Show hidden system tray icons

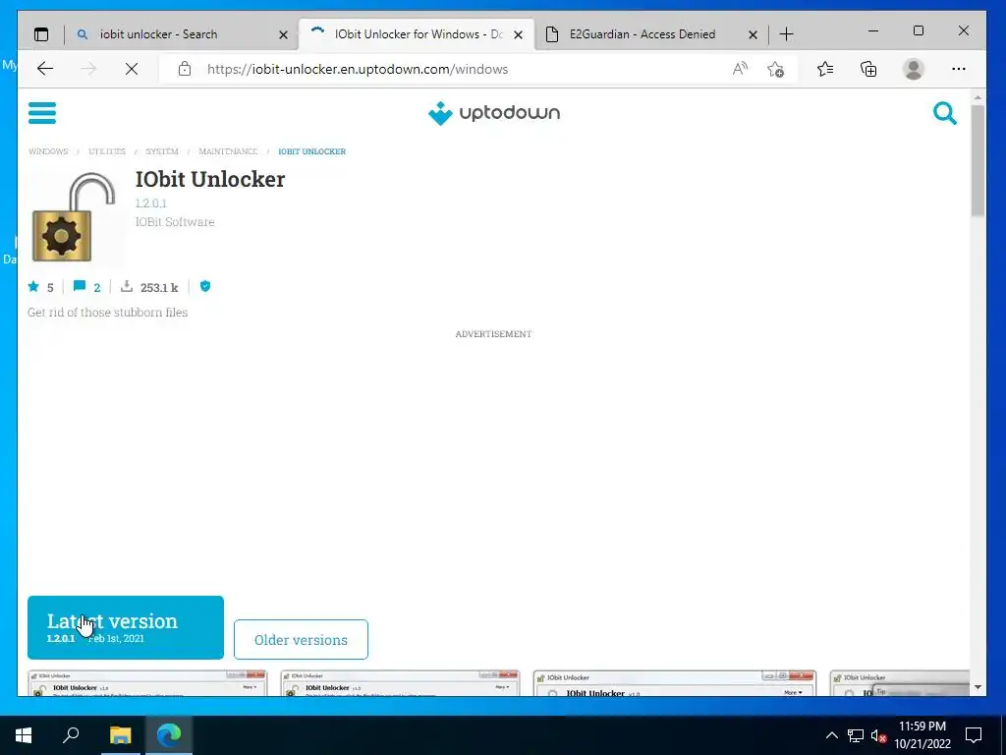point(831,735)
